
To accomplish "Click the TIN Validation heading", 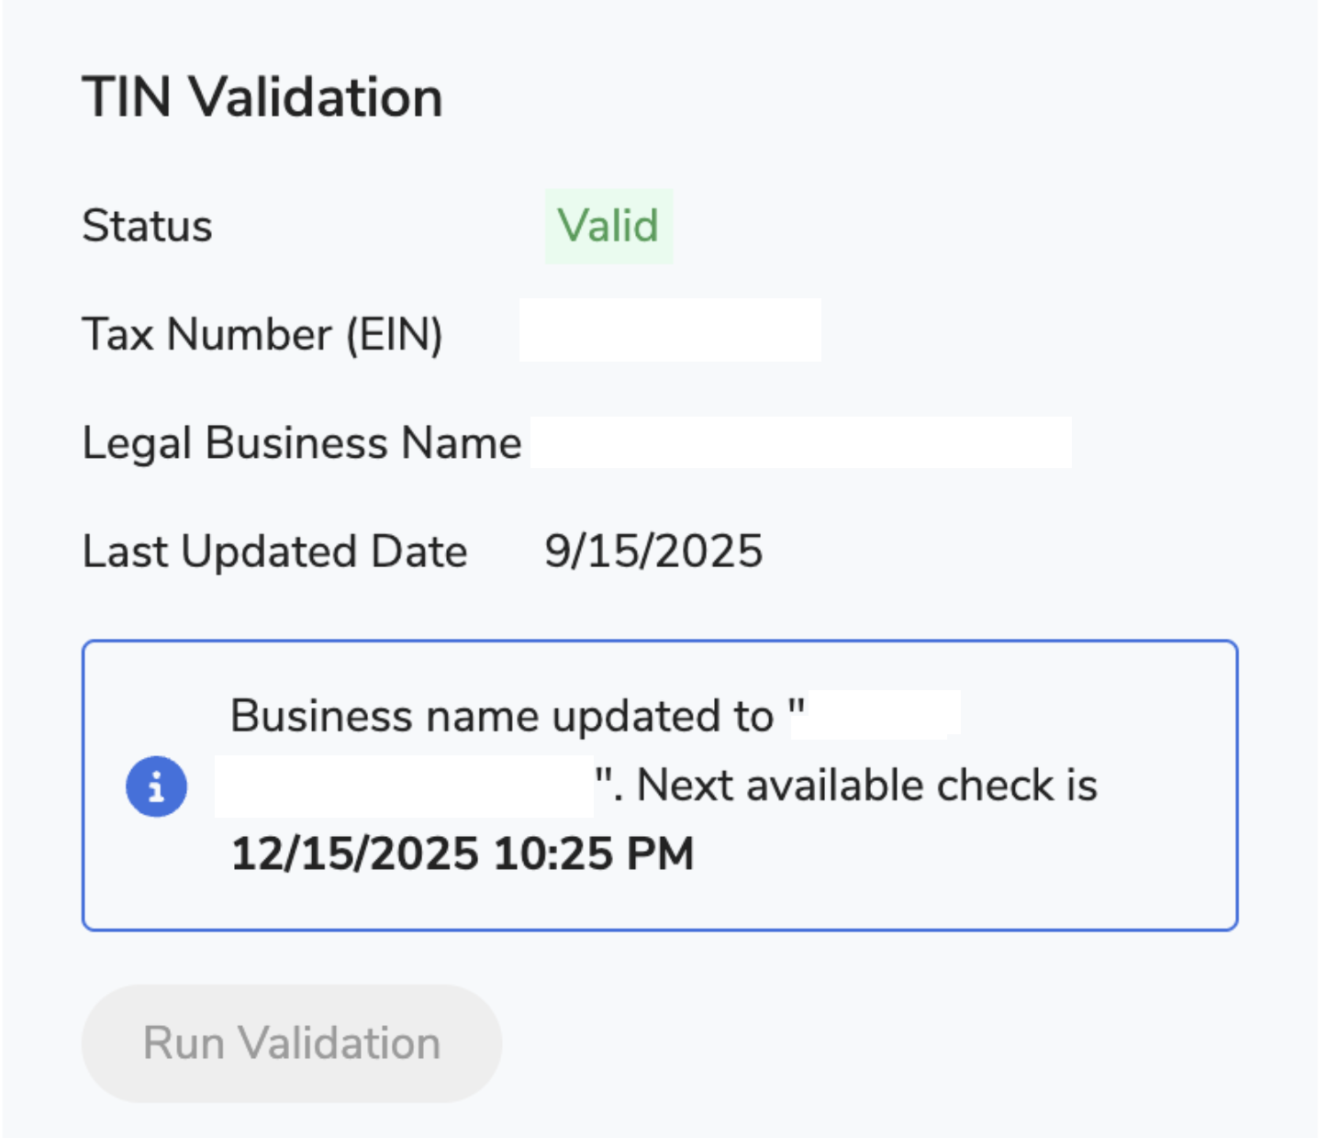I will click(262, 97).
